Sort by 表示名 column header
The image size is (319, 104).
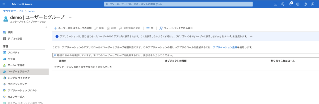tap(62, 61)
